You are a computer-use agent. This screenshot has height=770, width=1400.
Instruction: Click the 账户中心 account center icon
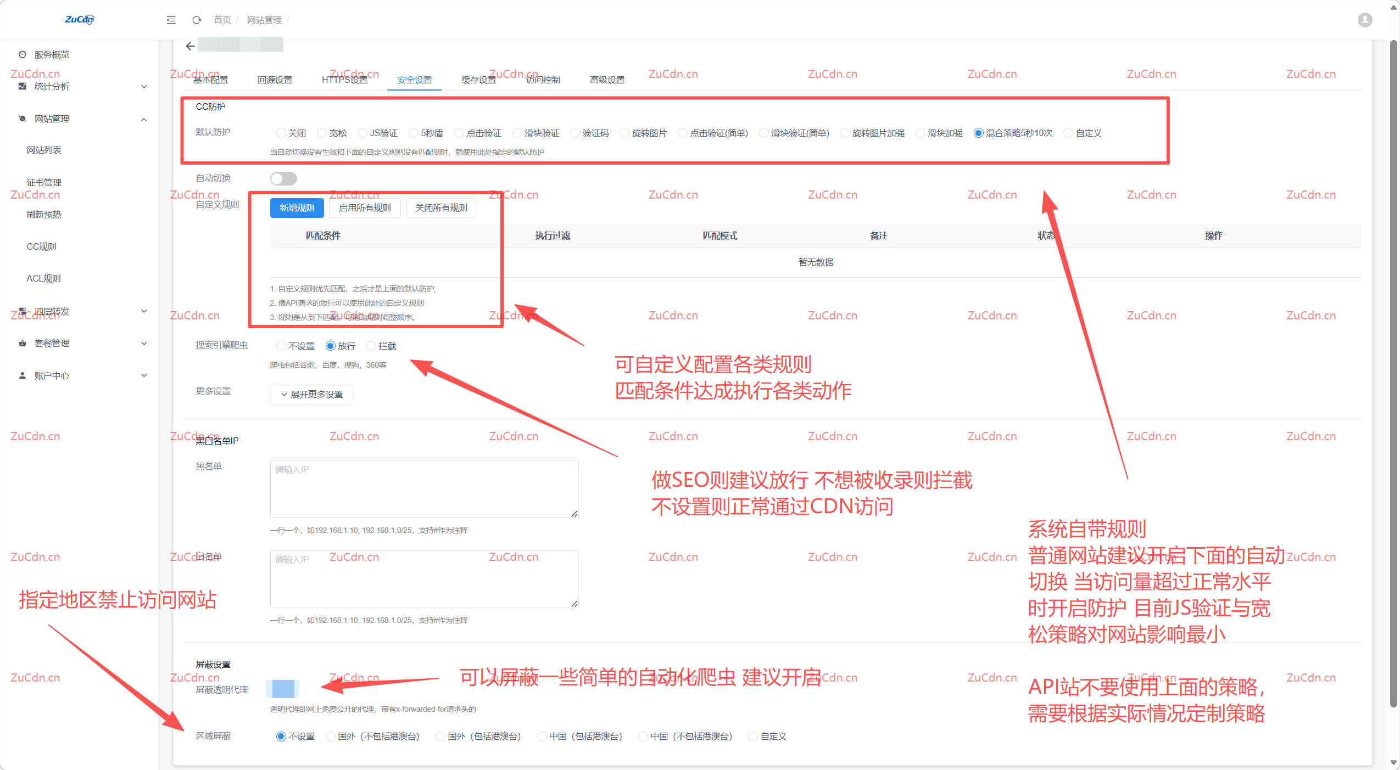22,375
